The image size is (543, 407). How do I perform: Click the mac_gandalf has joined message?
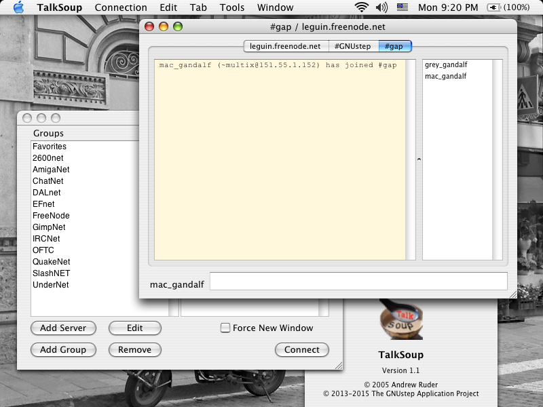(278, 65)
